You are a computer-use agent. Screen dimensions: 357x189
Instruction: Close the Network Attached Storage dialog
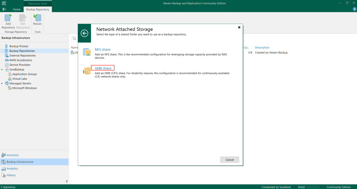point(239,27)
